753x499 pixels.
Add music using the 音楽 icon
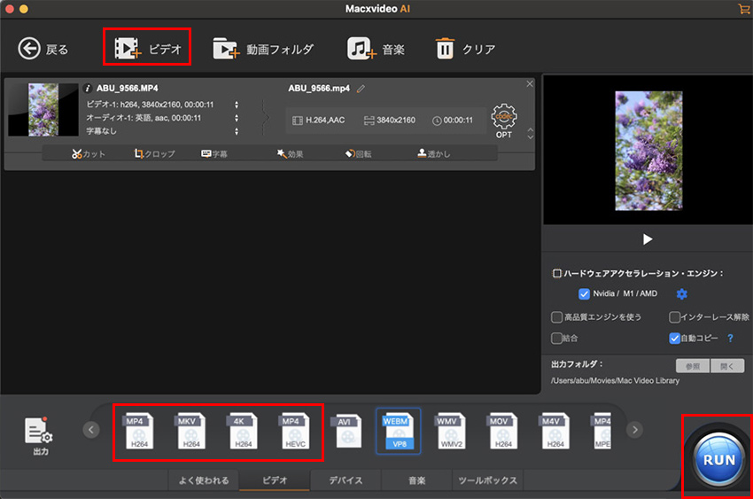[x=361, y=49]
